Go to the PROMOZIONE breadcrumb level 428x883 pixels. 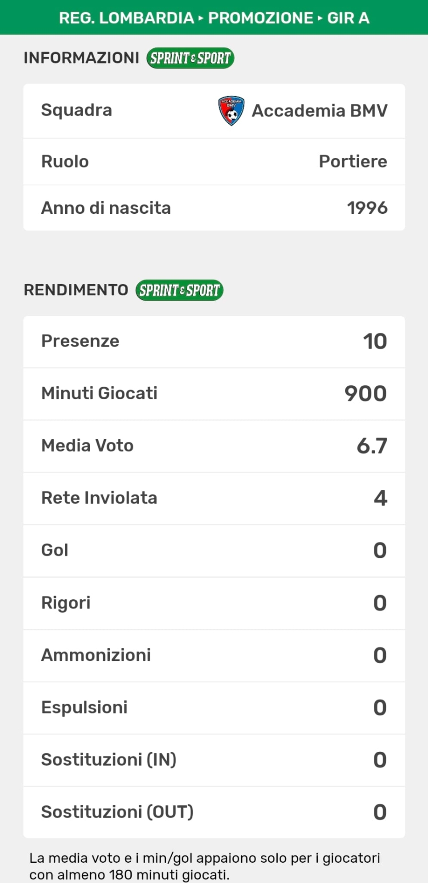point(260,18)
